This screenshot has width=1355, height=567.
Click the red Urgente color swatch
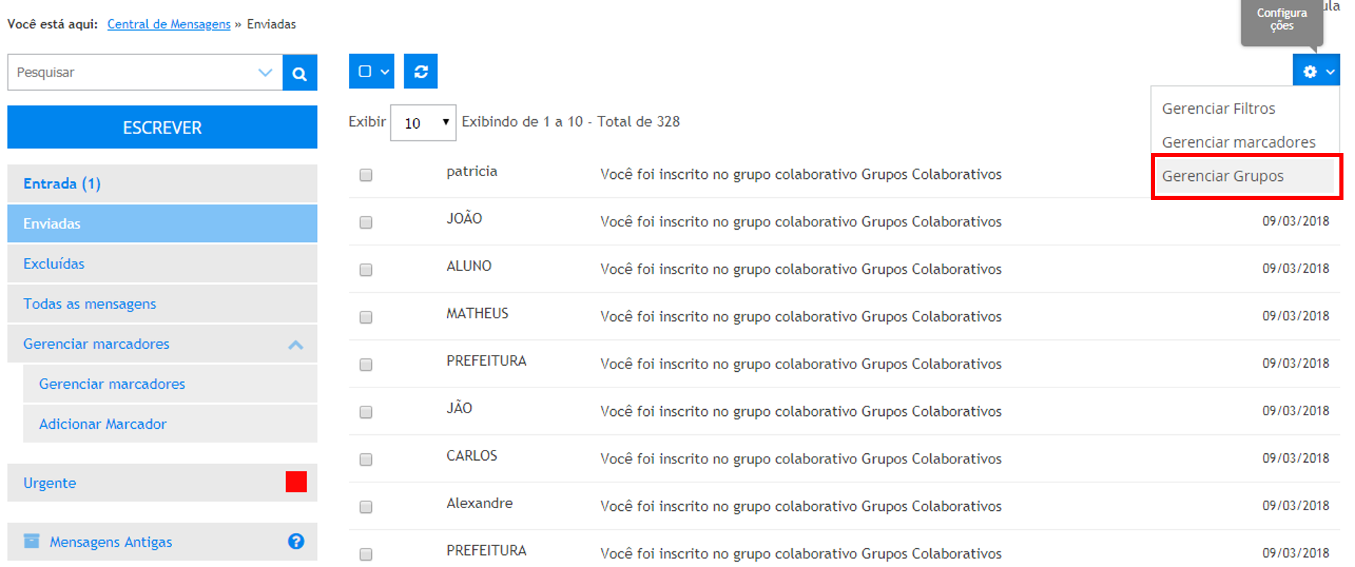coord(296,482)
